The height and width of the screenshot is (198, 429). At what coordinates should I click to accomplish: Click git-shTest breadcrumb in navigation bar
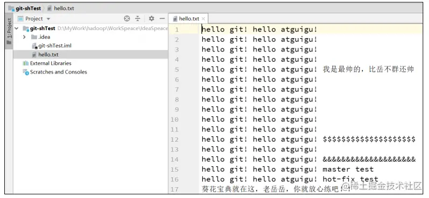[x=28, y=8]
